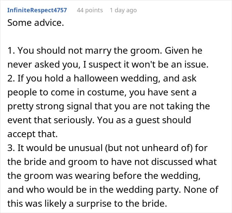The width and height of the screenshot is (232, 213).
Task: Click the list number '1.'
Action: click(x=11, y=51)
